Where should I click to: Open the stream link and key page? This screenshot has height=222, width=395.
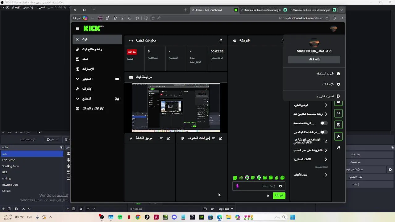pyautogui.click(x=98, y=49)
